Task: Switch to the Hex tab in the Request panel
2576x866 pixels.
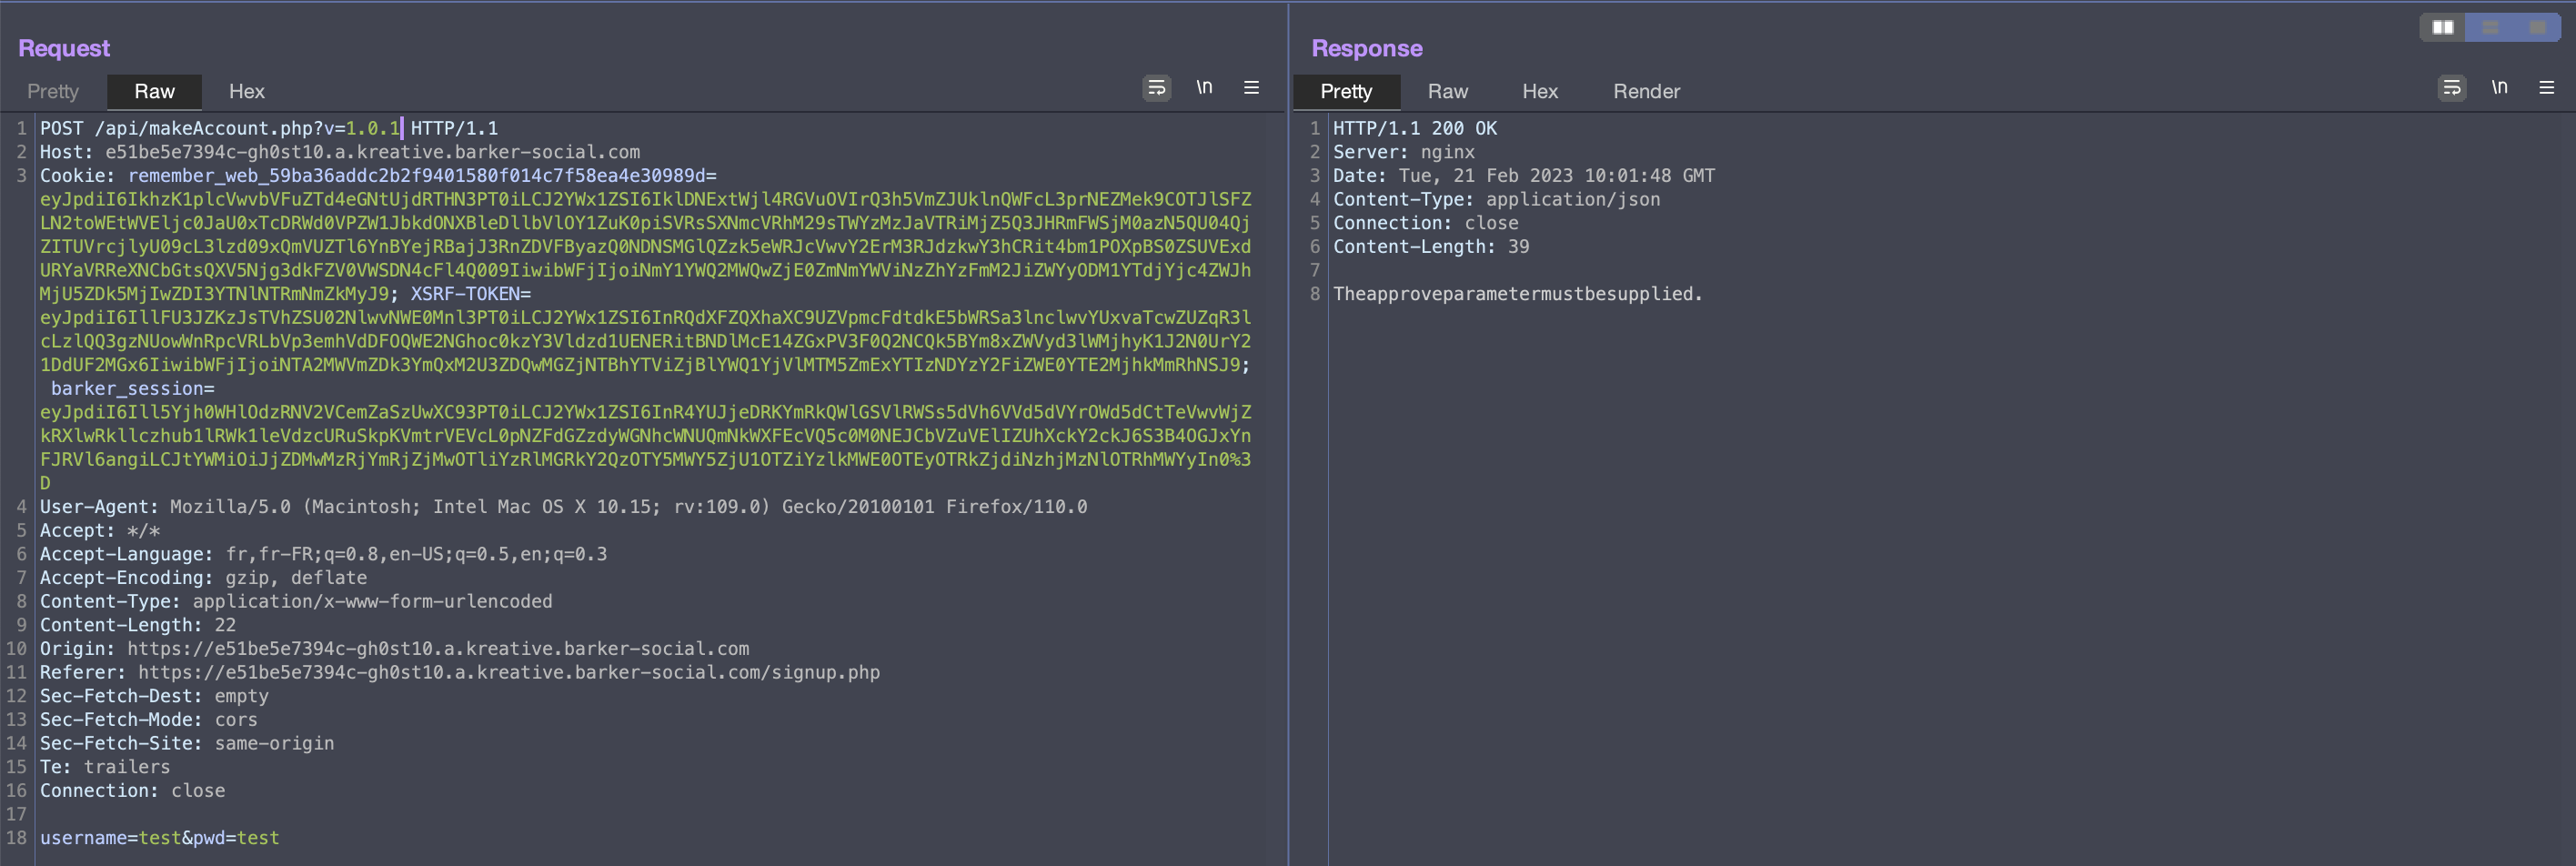Action: click(x=246, y=91)
